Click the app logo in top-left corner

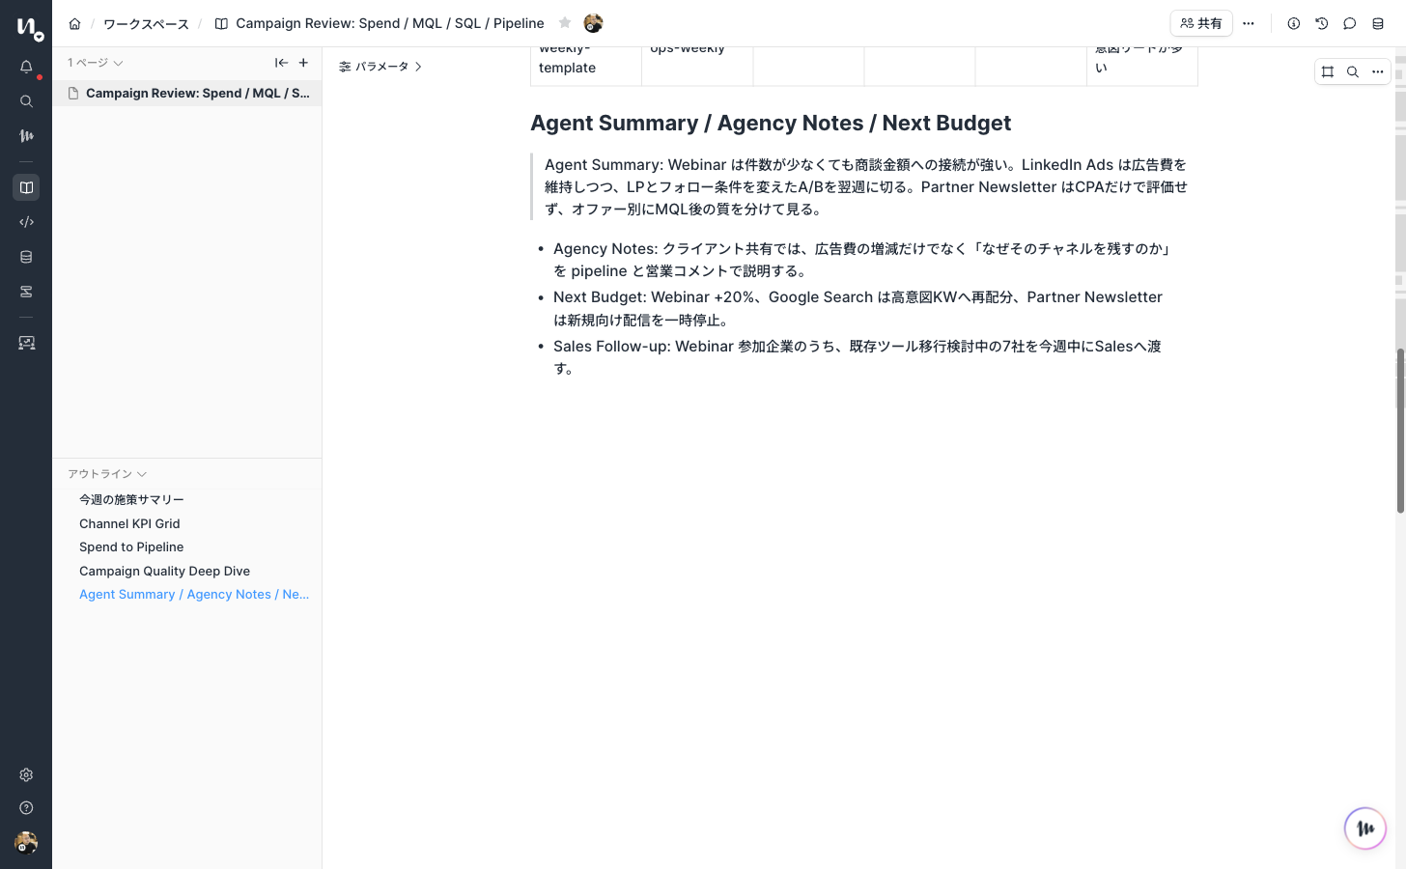coord(29,28)
